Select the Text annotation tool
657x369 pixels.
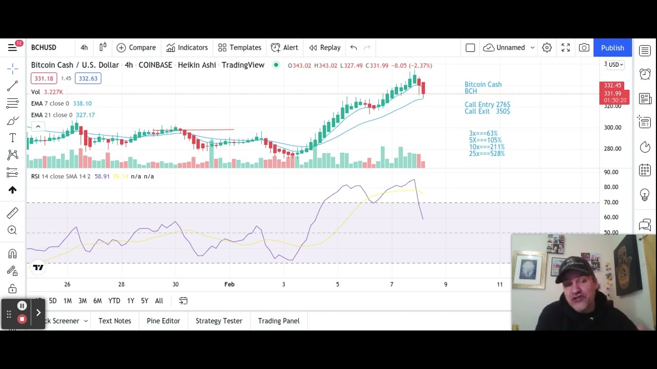(12, 138)
